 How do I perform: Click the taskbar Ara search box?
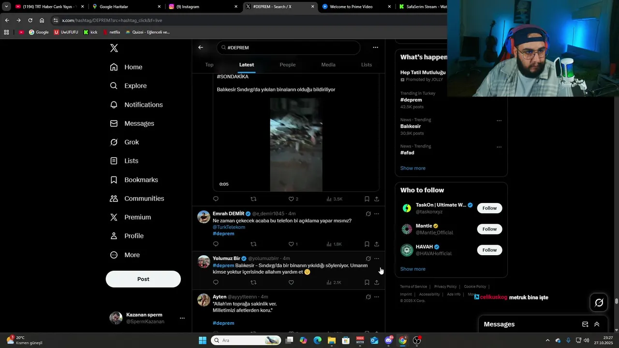point(246,340)
